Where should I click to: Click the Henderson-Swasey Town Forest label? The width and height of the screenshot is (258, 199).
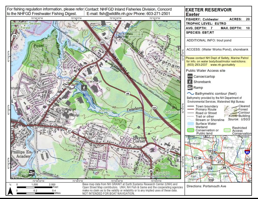click(x=26, y=26)
